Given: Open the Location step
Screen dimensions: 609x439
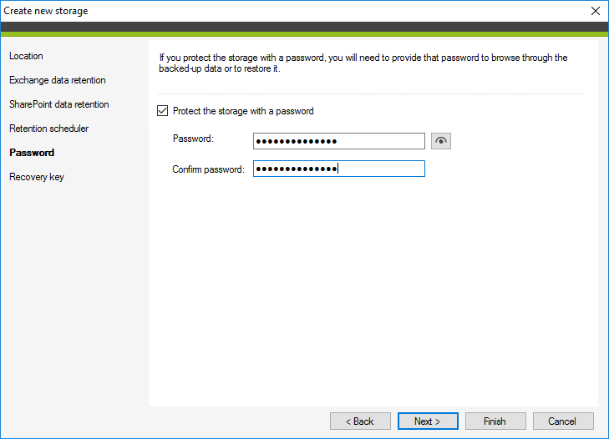Looking at the screenshot, I should pos(26,56).
